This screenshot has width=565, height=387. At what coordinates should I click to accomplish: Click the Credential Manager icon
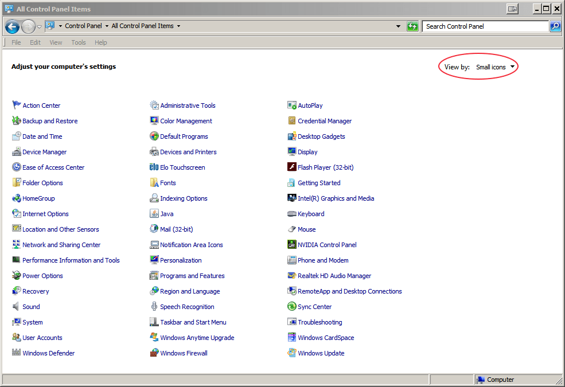pyautogui.click(x=292, y=120)
